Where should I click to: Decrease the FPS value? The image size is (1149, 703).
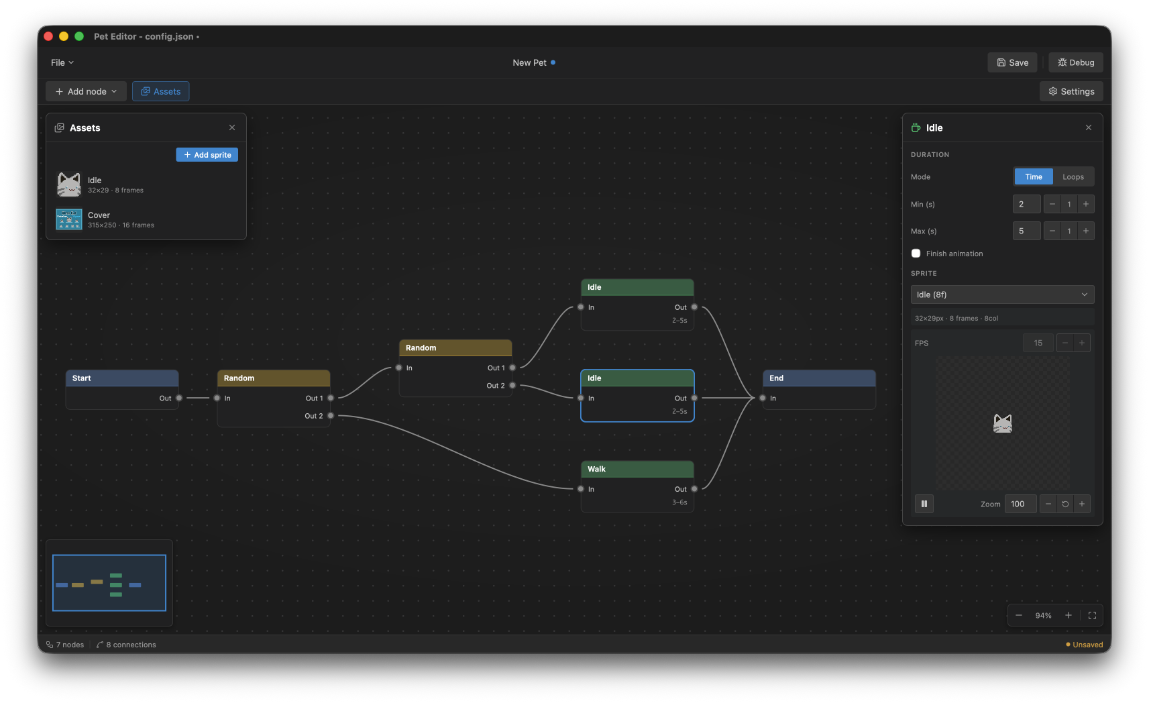pyautogui.click(x=1064, y=343)
